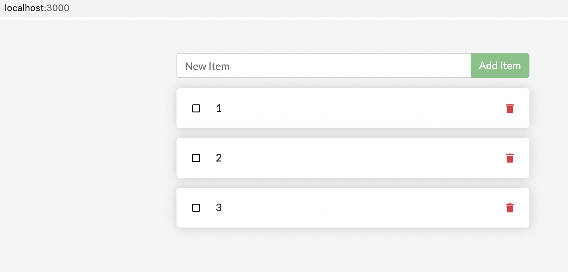The height and width of the screenshot is (272, 568).
Task: Check the checkbox for item 1
Action: tap(196, 108)
